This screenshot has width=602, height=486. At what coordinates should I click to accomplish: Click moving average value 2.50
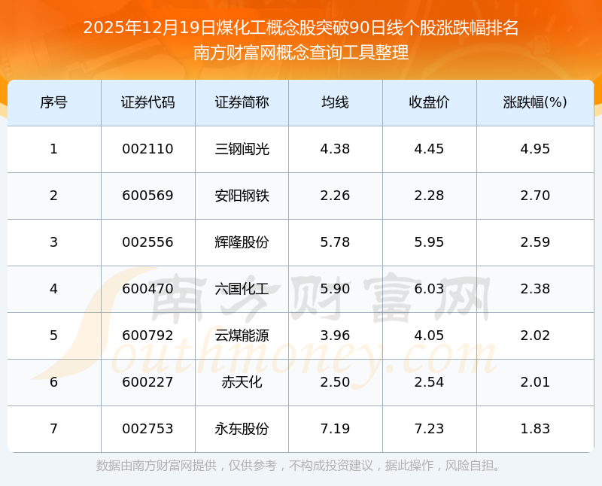pos(335,382)
